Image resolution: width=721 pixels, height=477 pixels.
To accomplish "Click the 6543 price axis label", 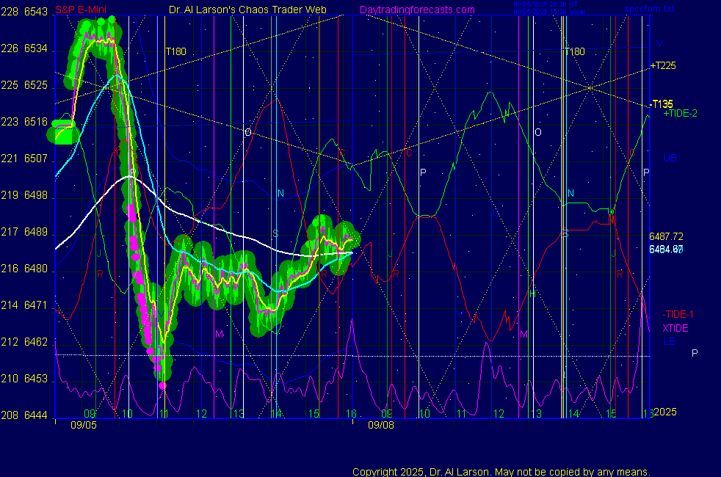I will [36, 12].
